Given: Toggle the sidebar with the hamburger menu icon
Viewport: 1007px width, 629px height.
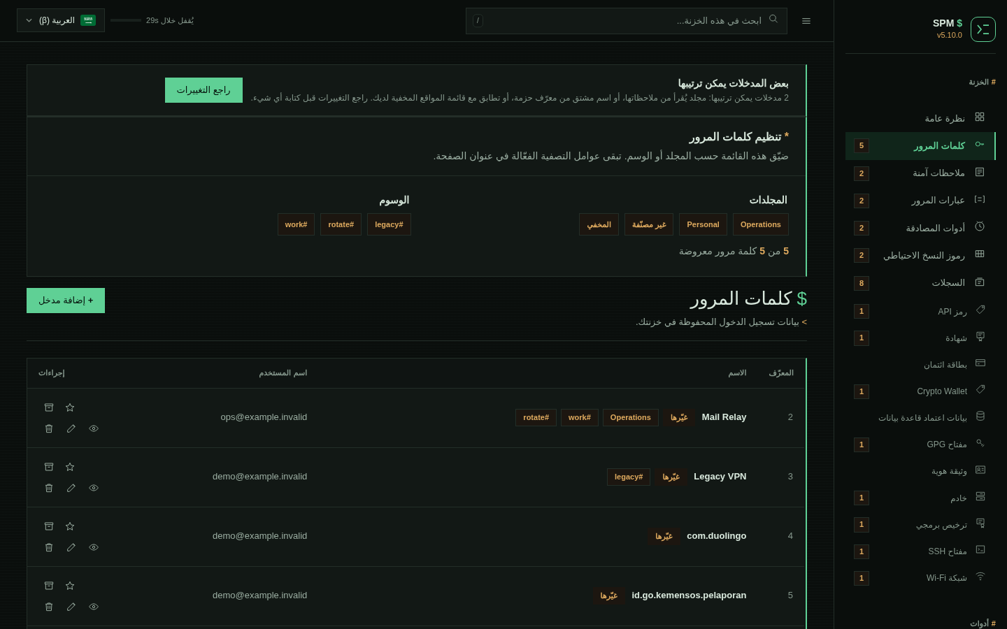Looking at the screenshot, I should pos(806,21).
